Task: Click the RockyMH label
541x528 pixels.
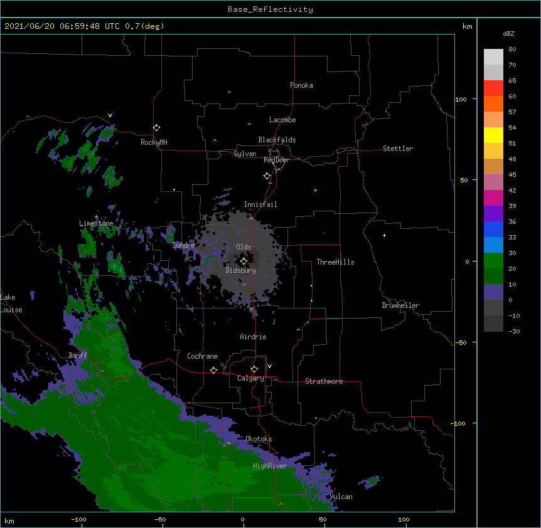Action: (x=154, y=142)
